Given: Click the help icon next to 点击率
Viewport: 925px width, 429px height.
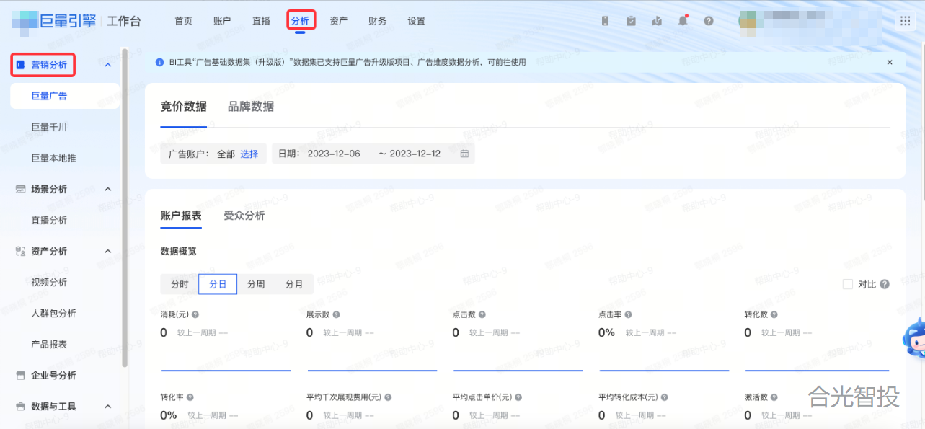Looking at the screenshot, I should pyautogui.click(x=628, y=315).
